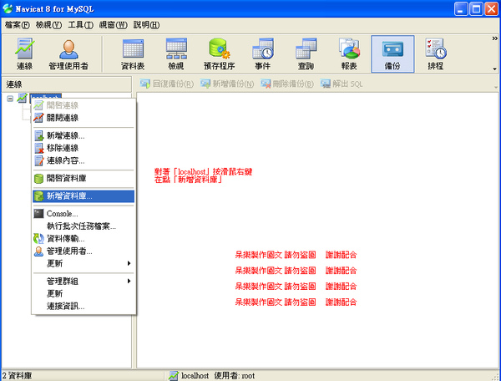Choose Console... from context menu
The height and width of the screenshot is (381, 501).
(83, 214)
